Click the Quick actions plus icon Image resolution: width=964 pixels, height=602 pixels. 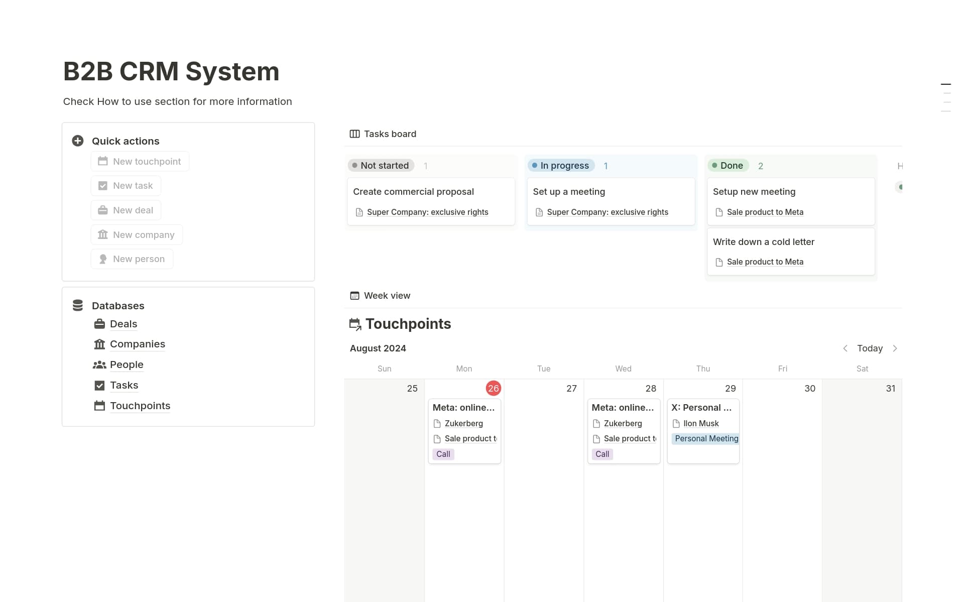pos(77,141)
